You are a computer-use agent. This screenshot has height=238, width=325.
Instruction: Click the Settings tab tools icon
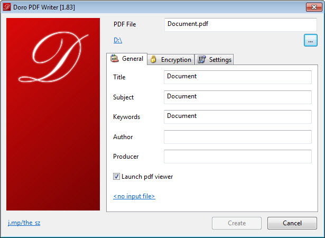point(201,59)
